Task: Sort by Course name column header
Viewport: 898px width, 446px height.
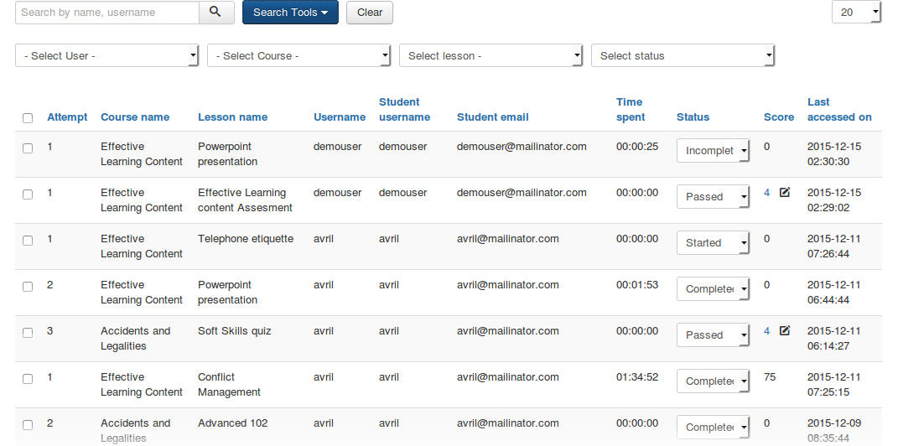Action: pos(135,117)
